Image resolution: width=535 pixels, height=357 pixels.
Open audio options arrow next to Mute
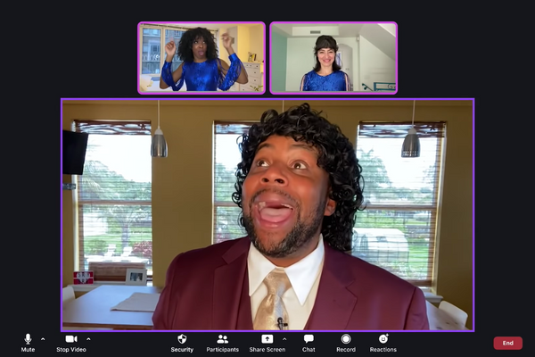tap(43, 339)
